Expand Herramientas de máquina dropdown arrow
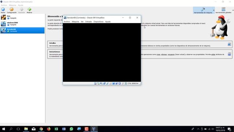The image size is (234, 132). [x=214, y=10]
